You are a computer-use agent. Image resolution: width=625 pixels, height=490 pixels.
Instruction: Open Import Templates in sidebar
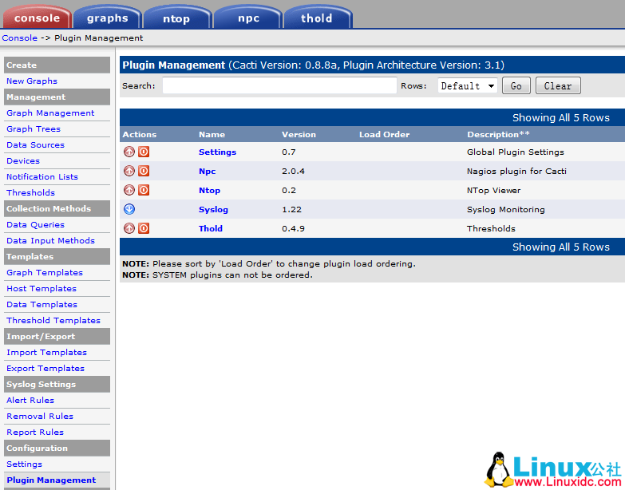click(46, 352)
